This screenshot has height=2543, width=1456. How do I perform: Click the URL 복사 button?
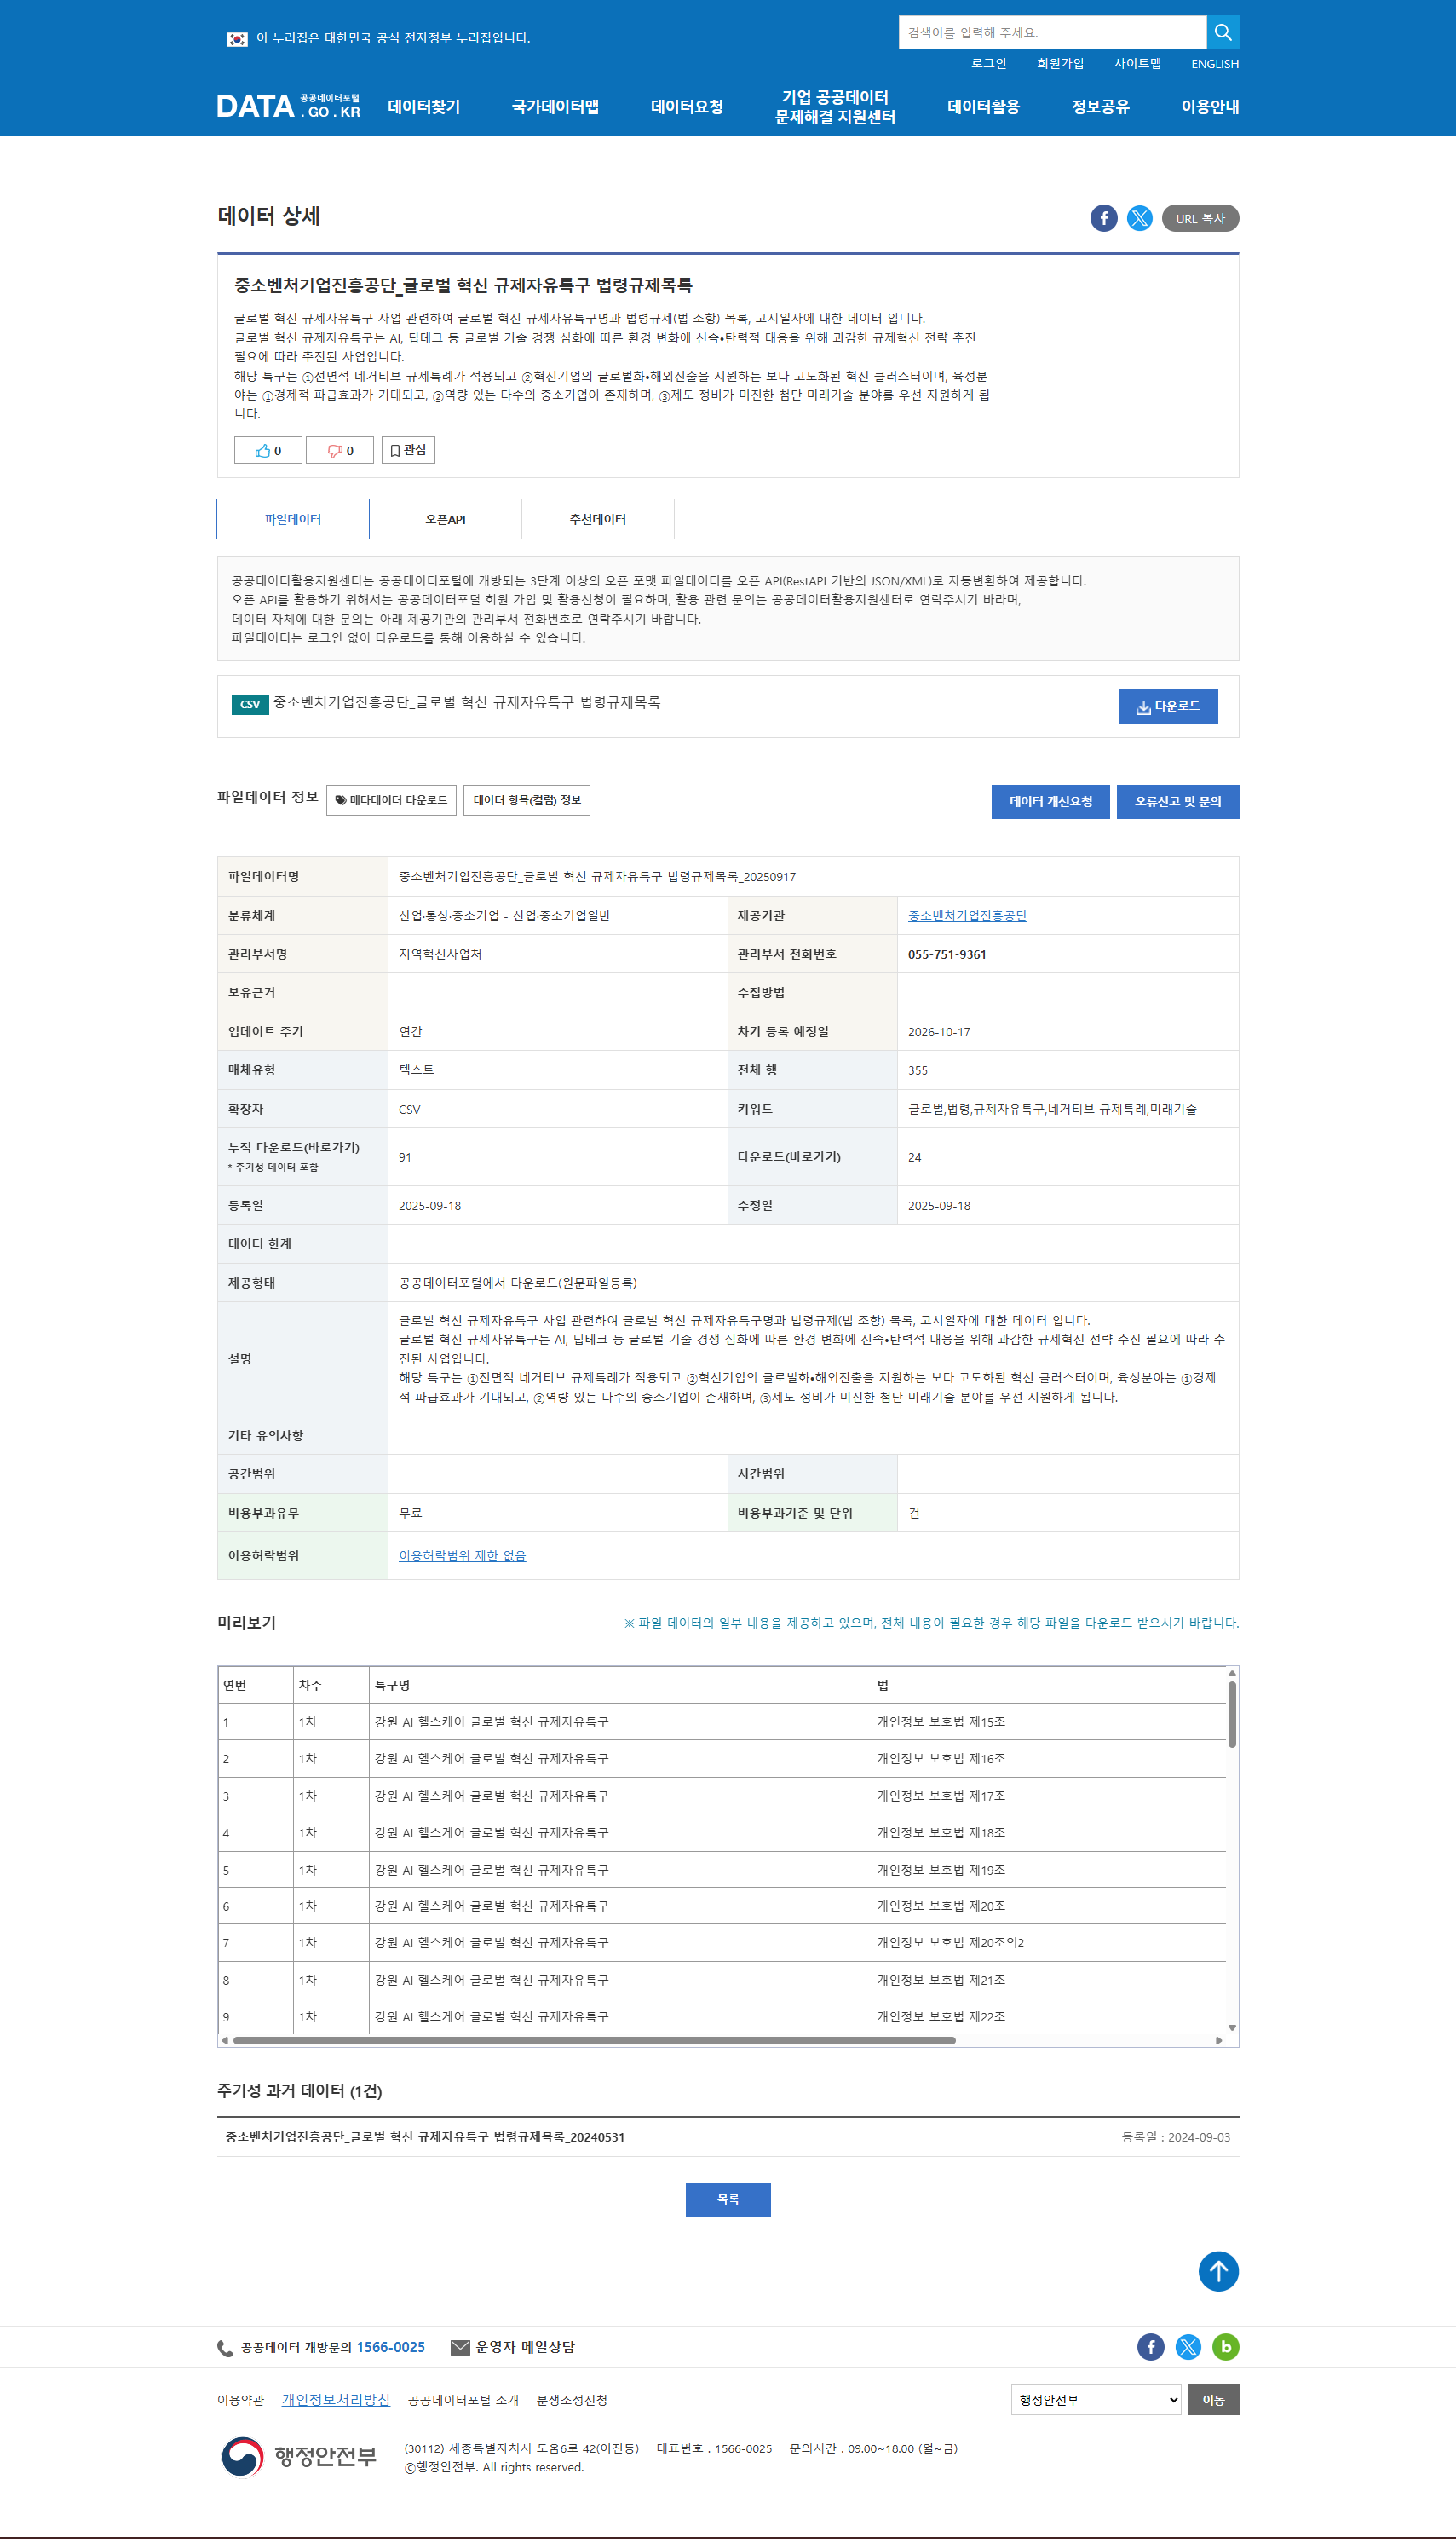tap(1199, 218)
